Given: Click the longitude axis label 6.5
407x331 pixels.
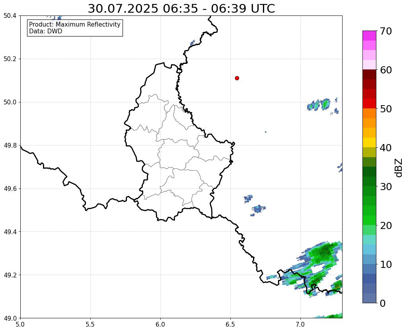Looking at the screenshot, I should [x=230, y=324].
